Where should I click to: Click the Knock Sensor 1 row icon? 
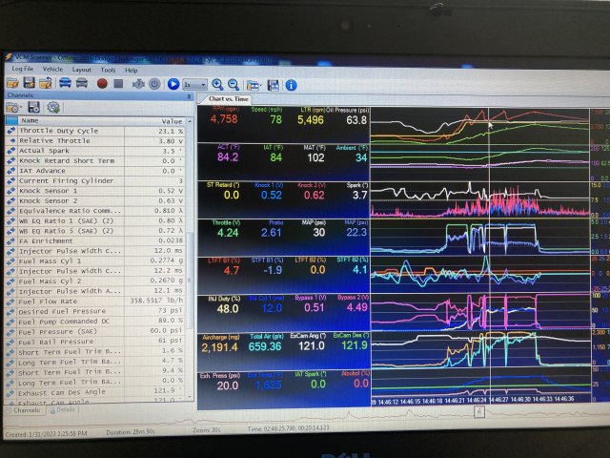[10, 191]
